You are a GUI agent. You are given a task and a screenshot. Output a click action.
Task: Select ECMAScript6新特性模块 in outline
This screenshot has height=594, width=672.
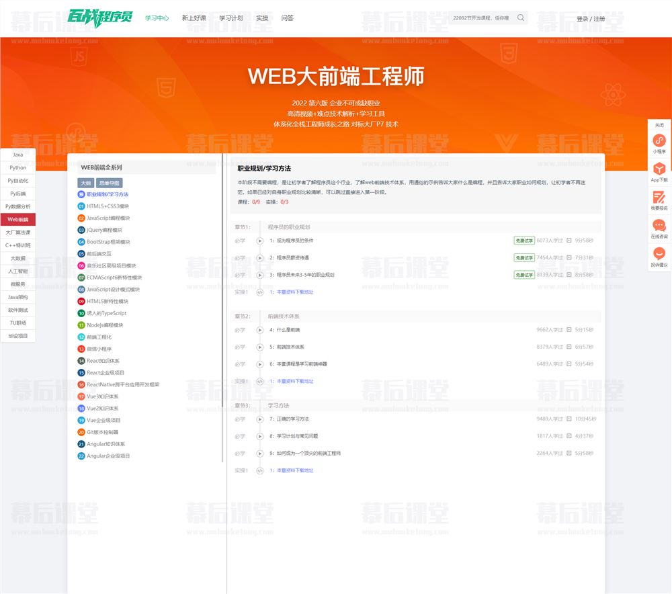(114, 278)
